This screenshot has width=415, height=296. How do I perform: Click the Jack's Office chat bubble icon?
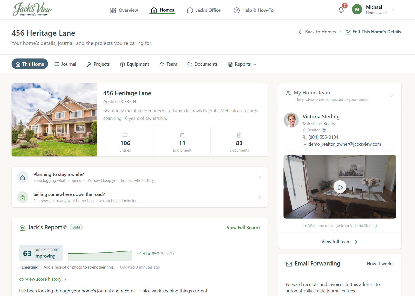(x=190, y=10)
